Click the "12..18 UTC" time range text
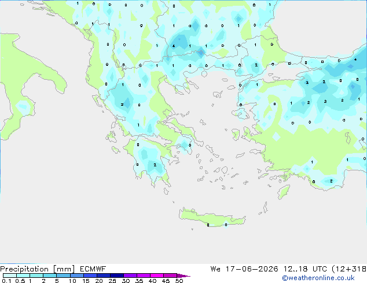This screenshot has height=283, width=367. click(x=305, y=269)
